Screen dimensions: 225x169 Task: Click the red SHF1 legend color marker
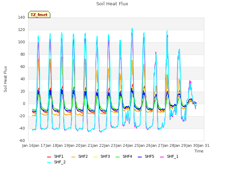tap(49, 157)
